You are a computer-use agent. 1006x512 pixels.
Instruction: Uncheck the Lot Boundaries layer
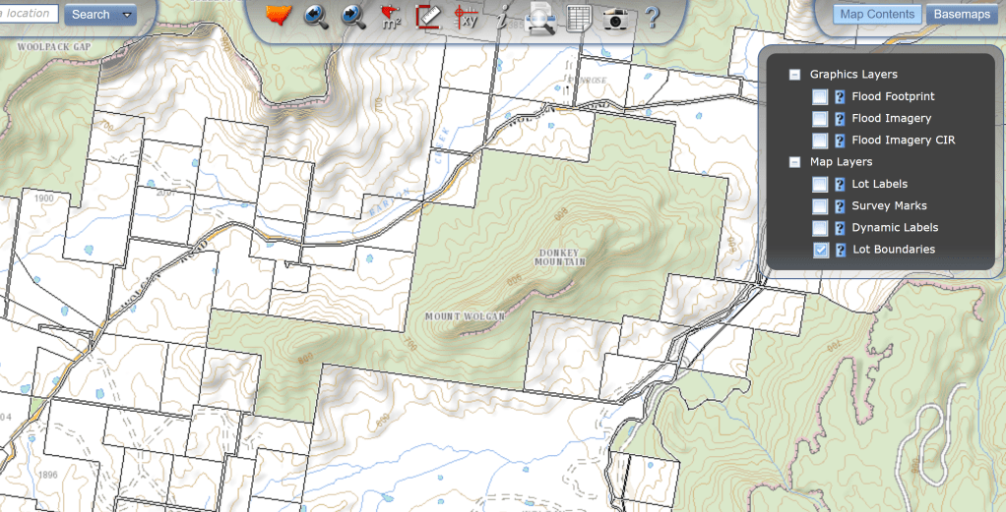pyautogui.click(x=820, y=250)
